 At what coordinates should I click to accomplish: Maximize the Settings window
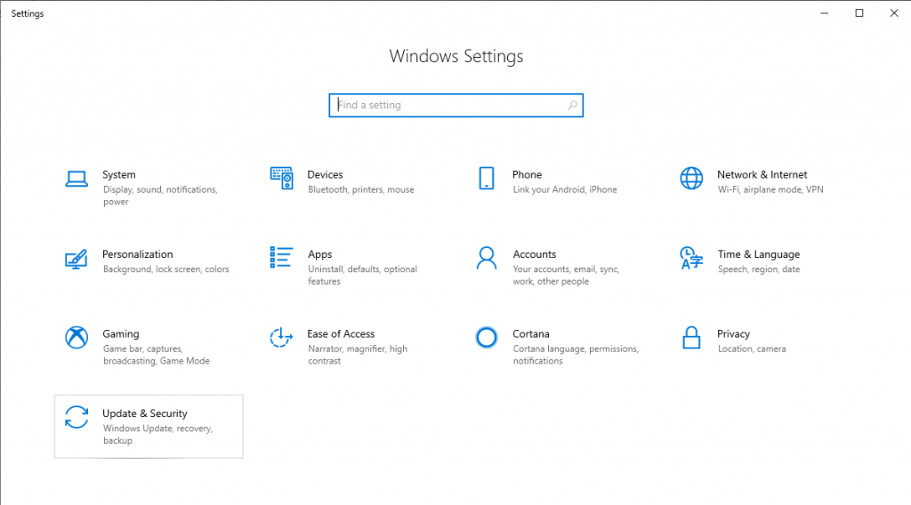coord(859,12)
